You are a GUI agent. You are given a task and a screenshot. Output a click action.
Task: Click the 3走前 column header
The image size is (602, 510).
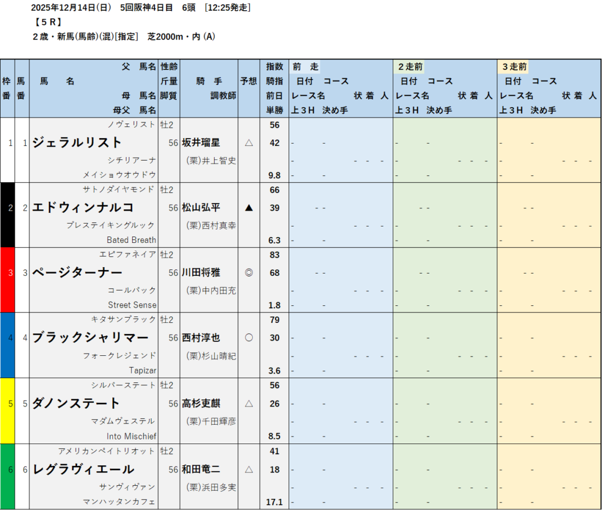click(515, 67)
